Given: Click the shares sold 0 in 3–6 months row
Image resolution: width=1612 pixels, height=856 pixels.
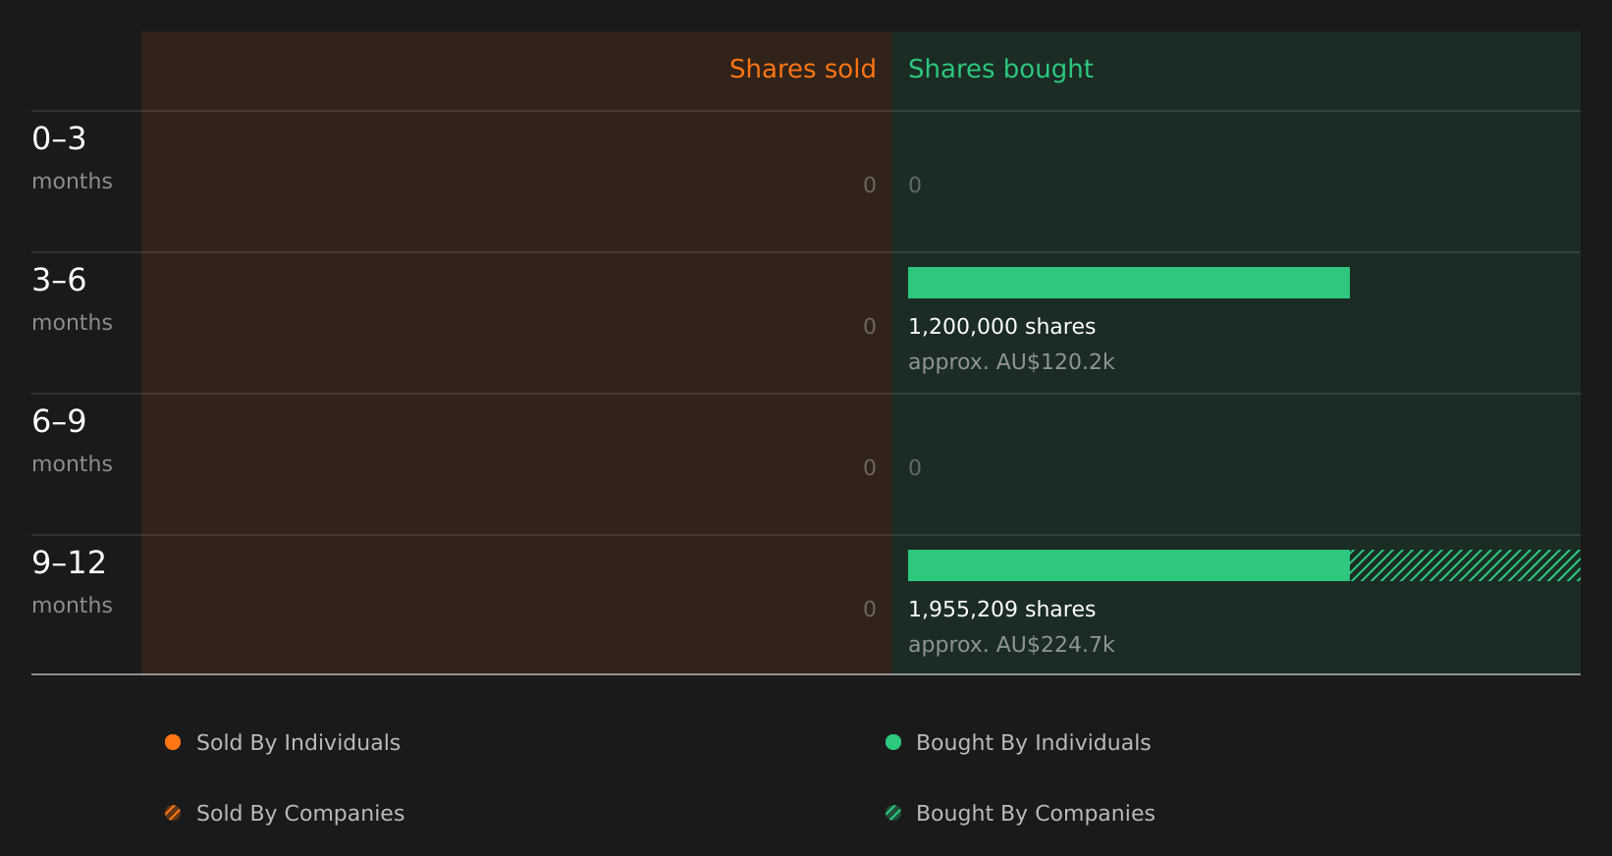Looking at the screenshot, I should tap(870, 327).
